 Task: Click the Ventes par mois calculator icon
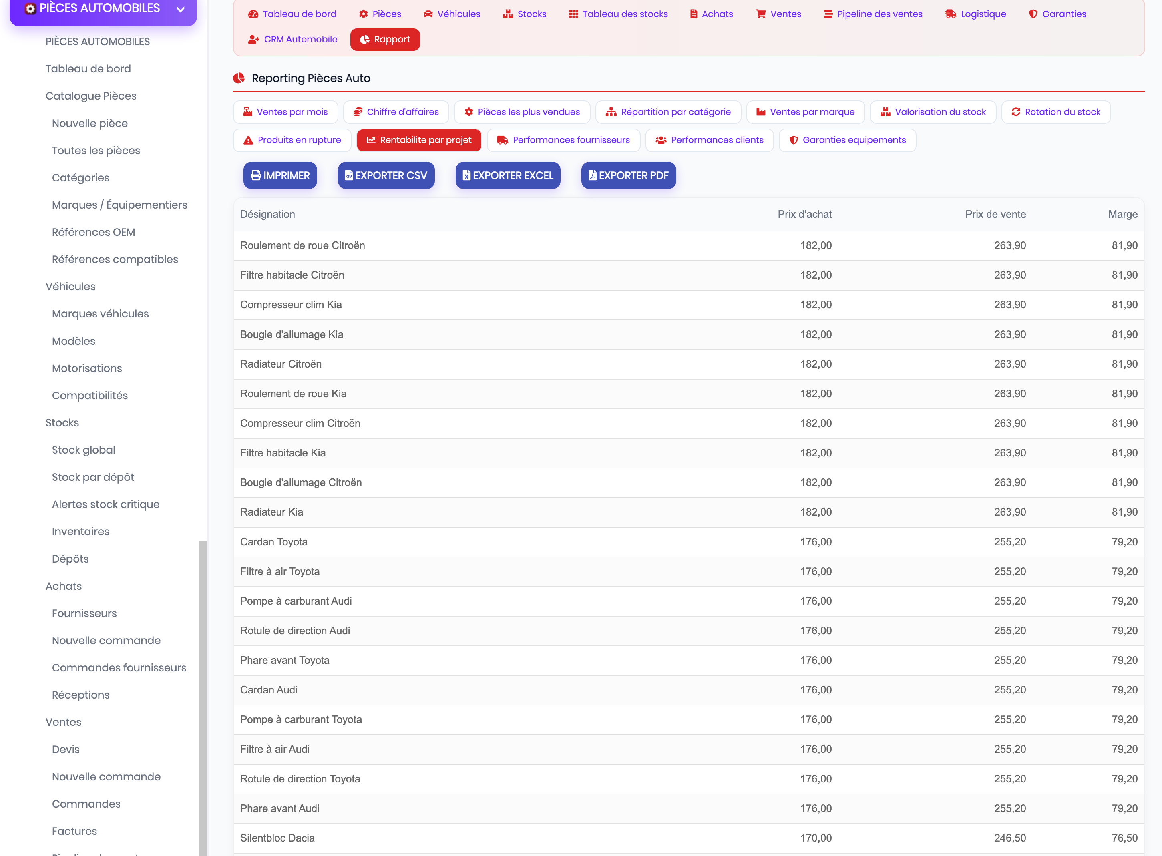[x=247, y=112]
